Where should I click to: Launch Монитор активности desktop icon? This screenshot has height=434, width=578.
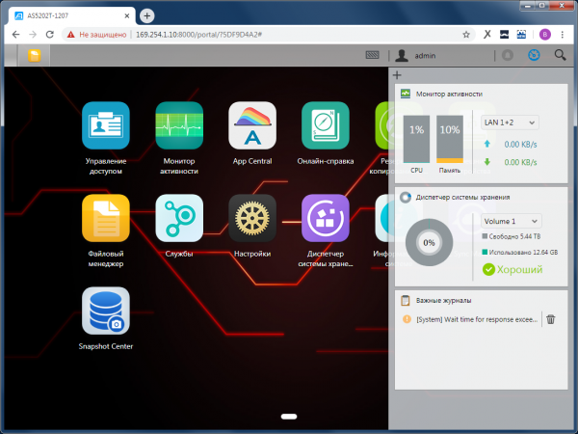pos(178,124)
